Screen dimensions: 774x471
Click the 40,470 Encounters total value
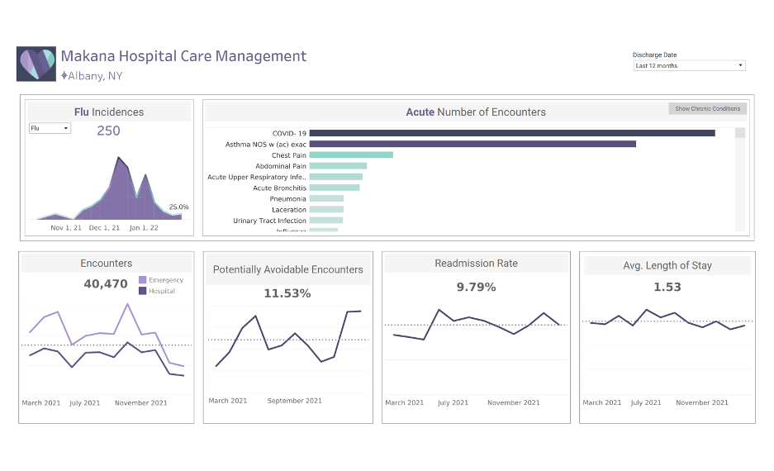[x=106, y=284]
